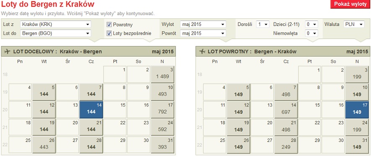Select outbound May 3 priced 1 489
371x157 pixels.
(162, 75)
